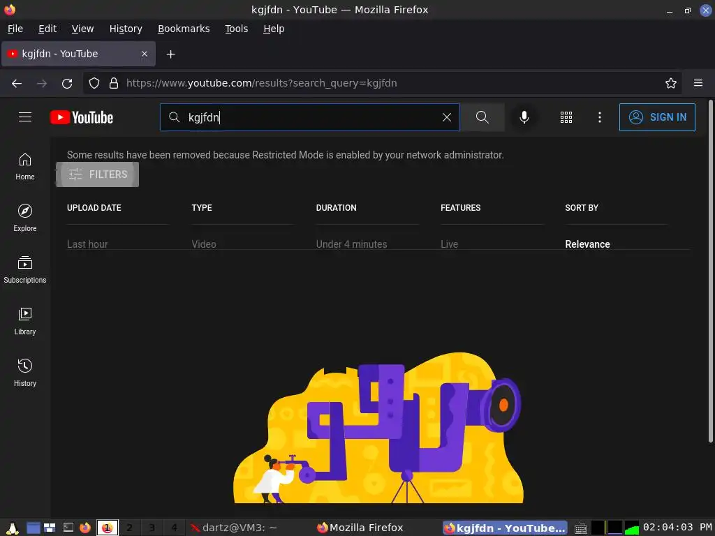Viewport: 715px width, 536px height.
Task: Open YouTube settings three-dot menu
Action: [600, 117]
